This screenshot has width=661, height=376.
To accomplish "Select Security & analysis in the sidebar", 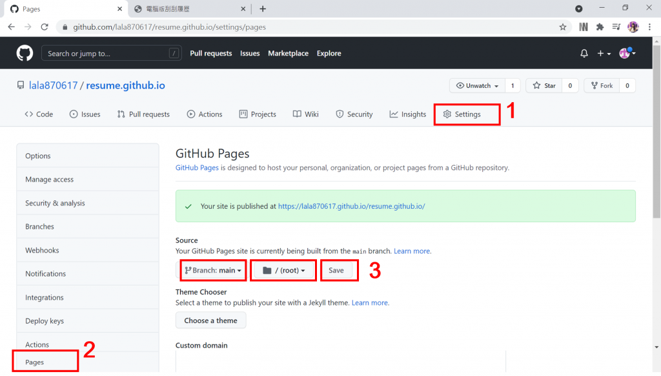I will coord(88,203).
